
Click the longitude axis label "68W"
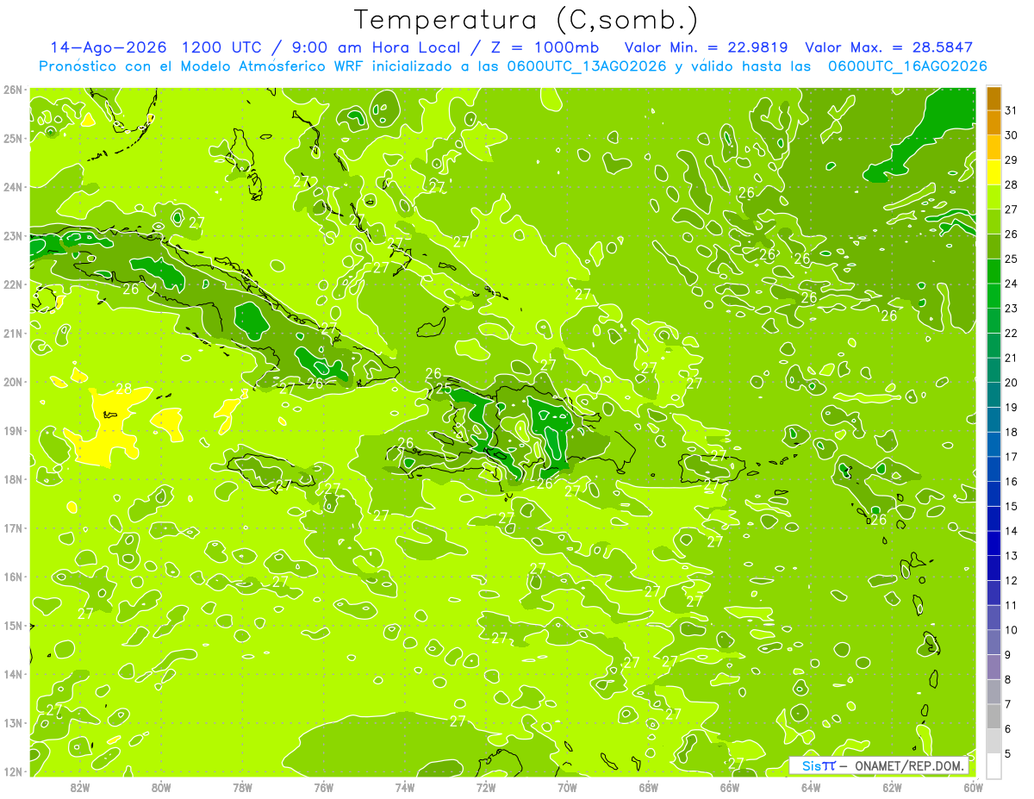click(x=648, y=787)
